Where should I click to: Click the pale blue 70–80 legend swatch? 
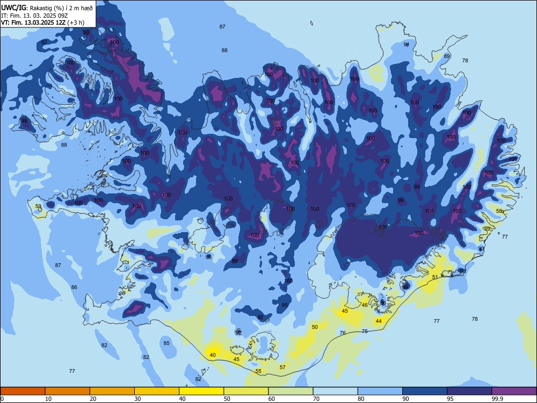click(335, 391)
